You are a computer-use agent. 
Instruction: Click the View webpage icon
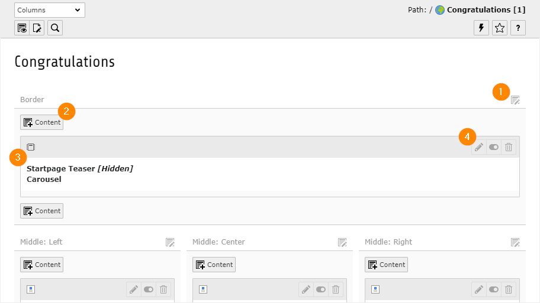pos(22,28)
